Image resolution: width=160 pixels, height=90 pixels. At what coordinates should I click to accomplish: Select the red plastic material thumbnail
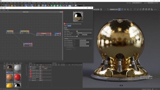tap(17, 77)
